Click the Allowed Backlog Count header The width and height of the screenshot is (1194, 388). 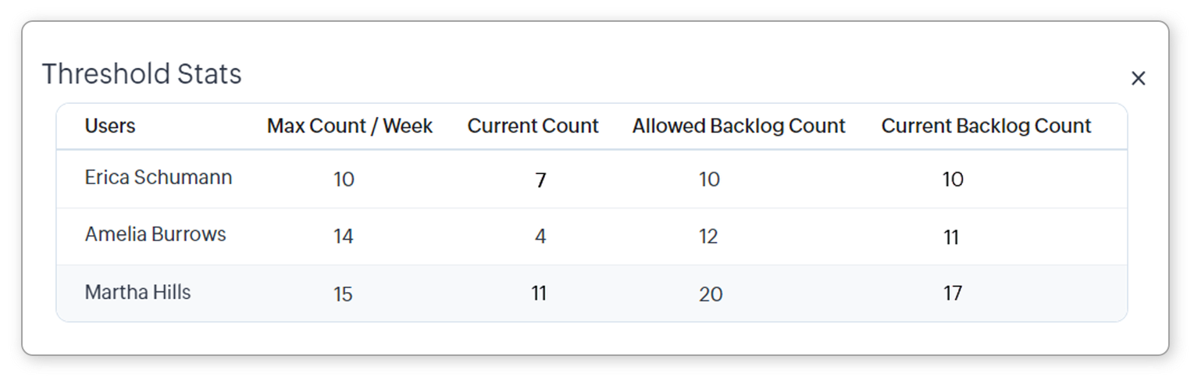click(739, 126)
